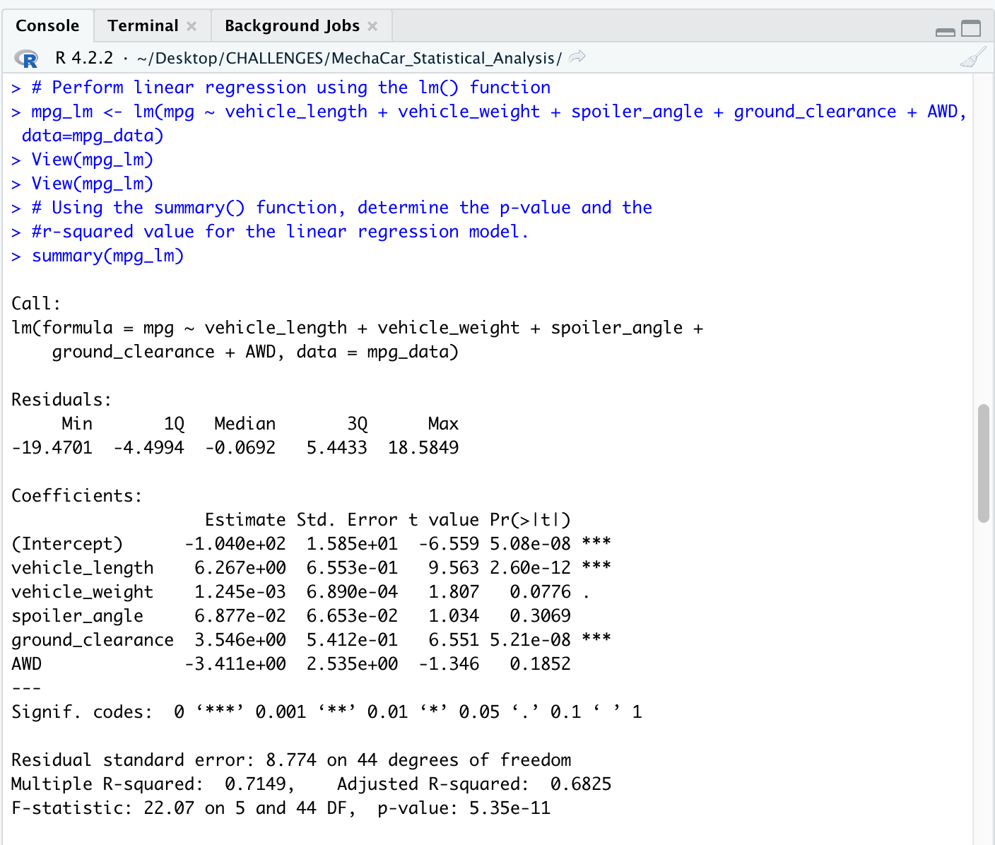This screenshot has height=845, width=995.
Task: Click the R logo icon
Action: [27, 59]
